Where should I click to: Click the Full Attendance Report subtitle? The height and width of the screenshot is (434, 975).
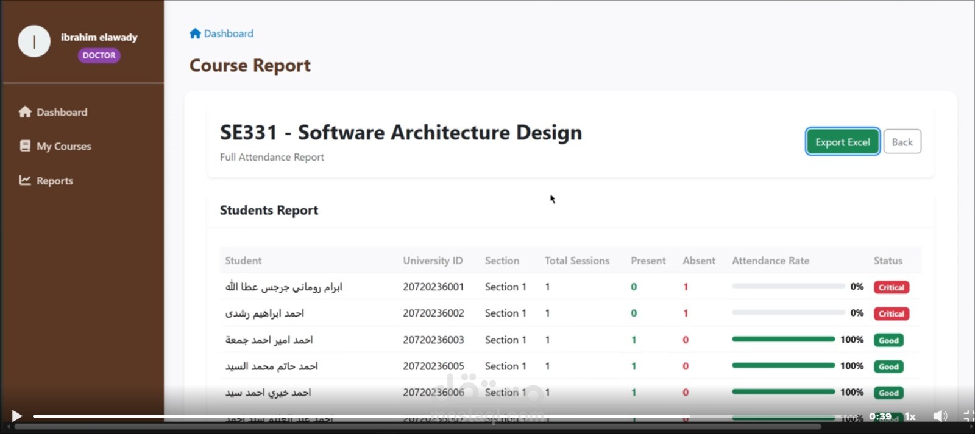coord(272,157)
